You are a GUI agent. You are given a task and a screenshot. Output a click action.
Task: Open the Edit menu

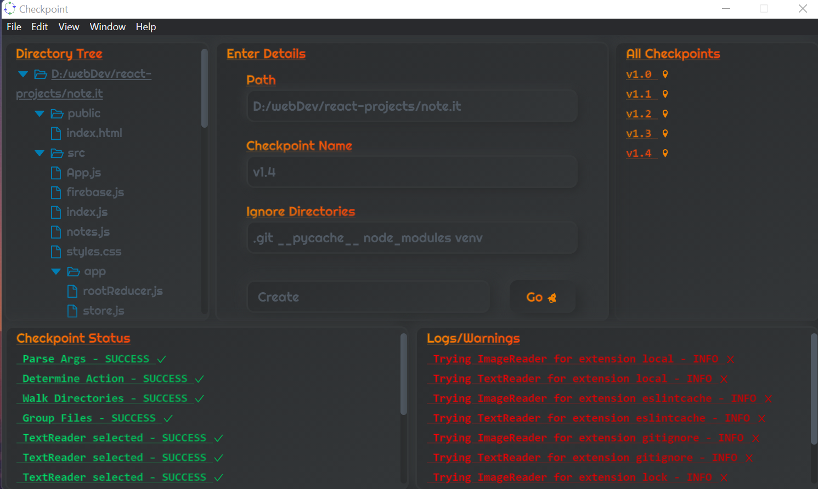pyautogui.click(x=40, y=27)
